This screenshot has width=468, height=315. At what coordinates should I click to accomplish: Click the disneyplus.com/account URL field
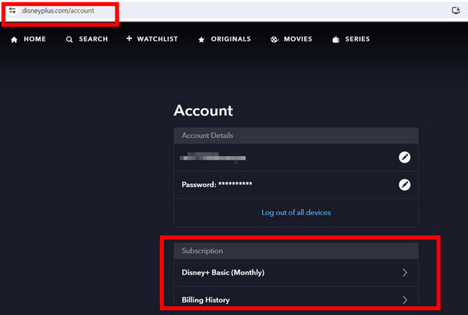tap(58, 11)
